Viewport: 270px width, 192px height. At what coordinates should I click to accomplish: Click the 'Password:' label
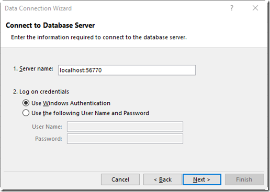pyautogui.click(x=49, y=139)
